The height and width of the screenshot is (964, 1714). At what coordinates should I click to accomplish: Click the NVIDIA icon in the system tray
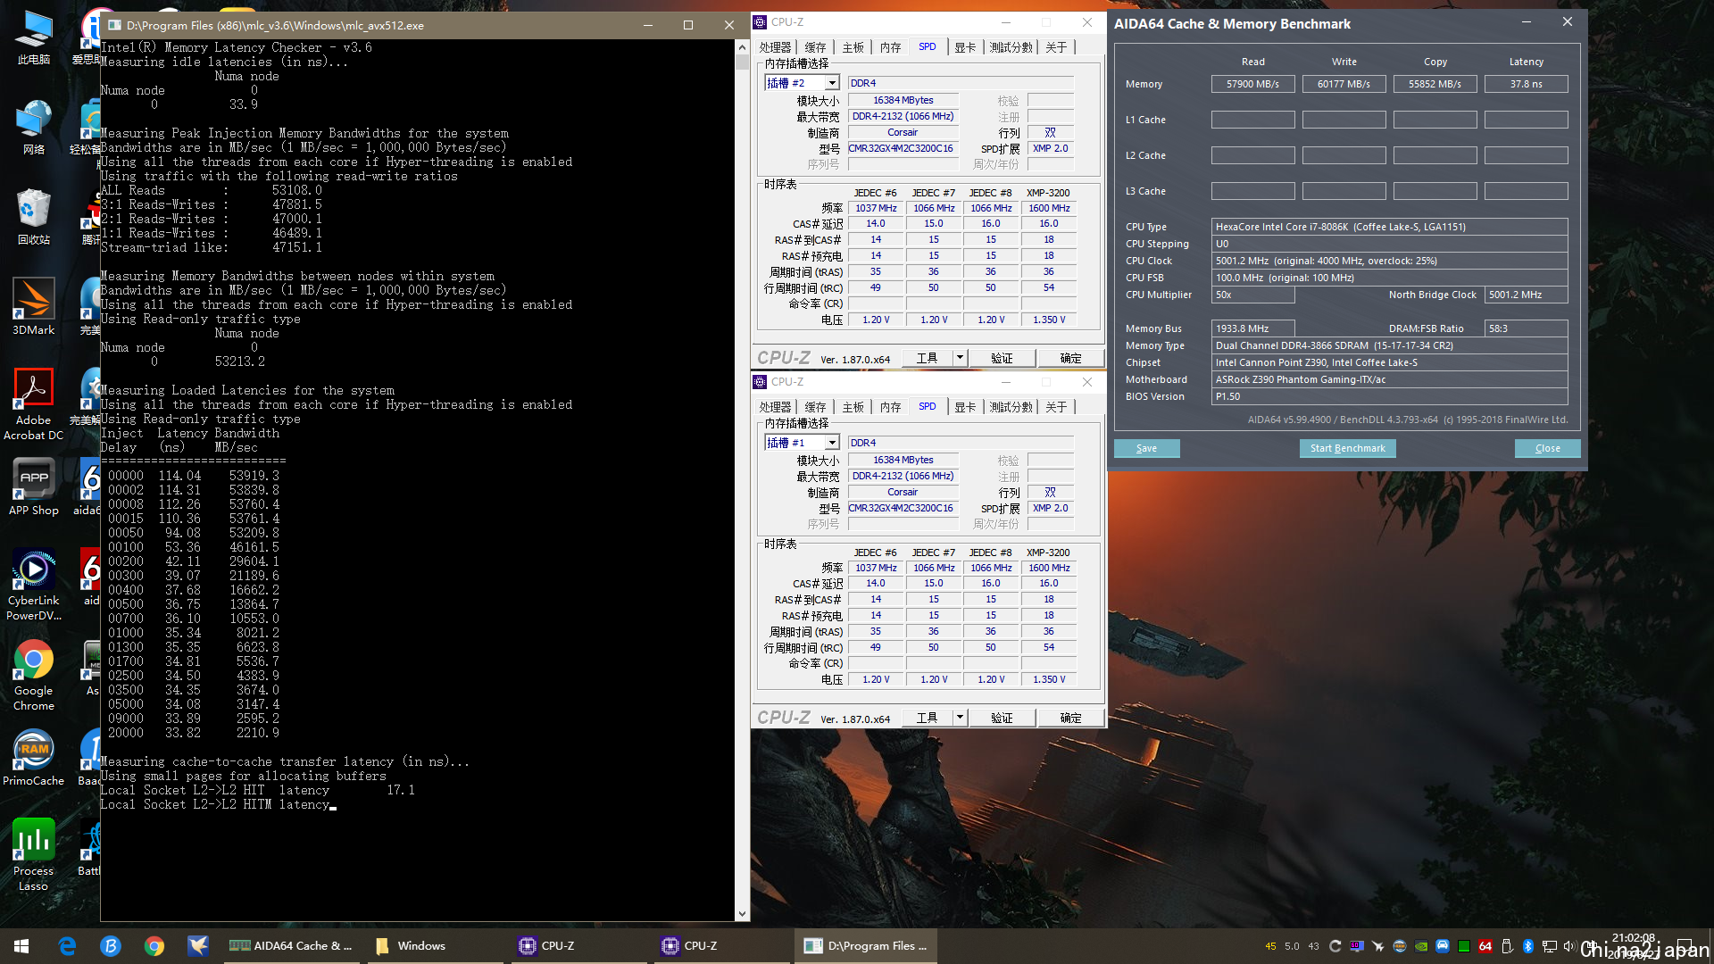click(x=1421, y=946)
